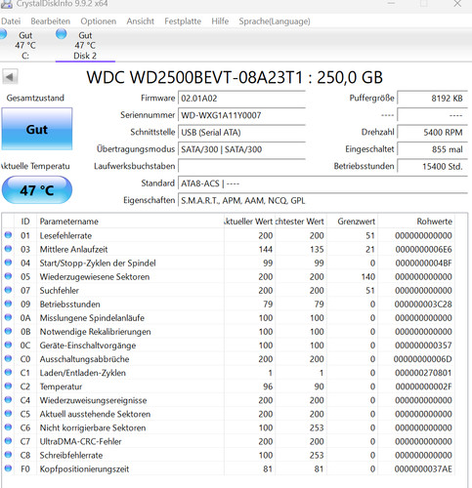The image size is (472, 488).
Task: Click status orb for Suchfehler row
Action: pos(8,290)
